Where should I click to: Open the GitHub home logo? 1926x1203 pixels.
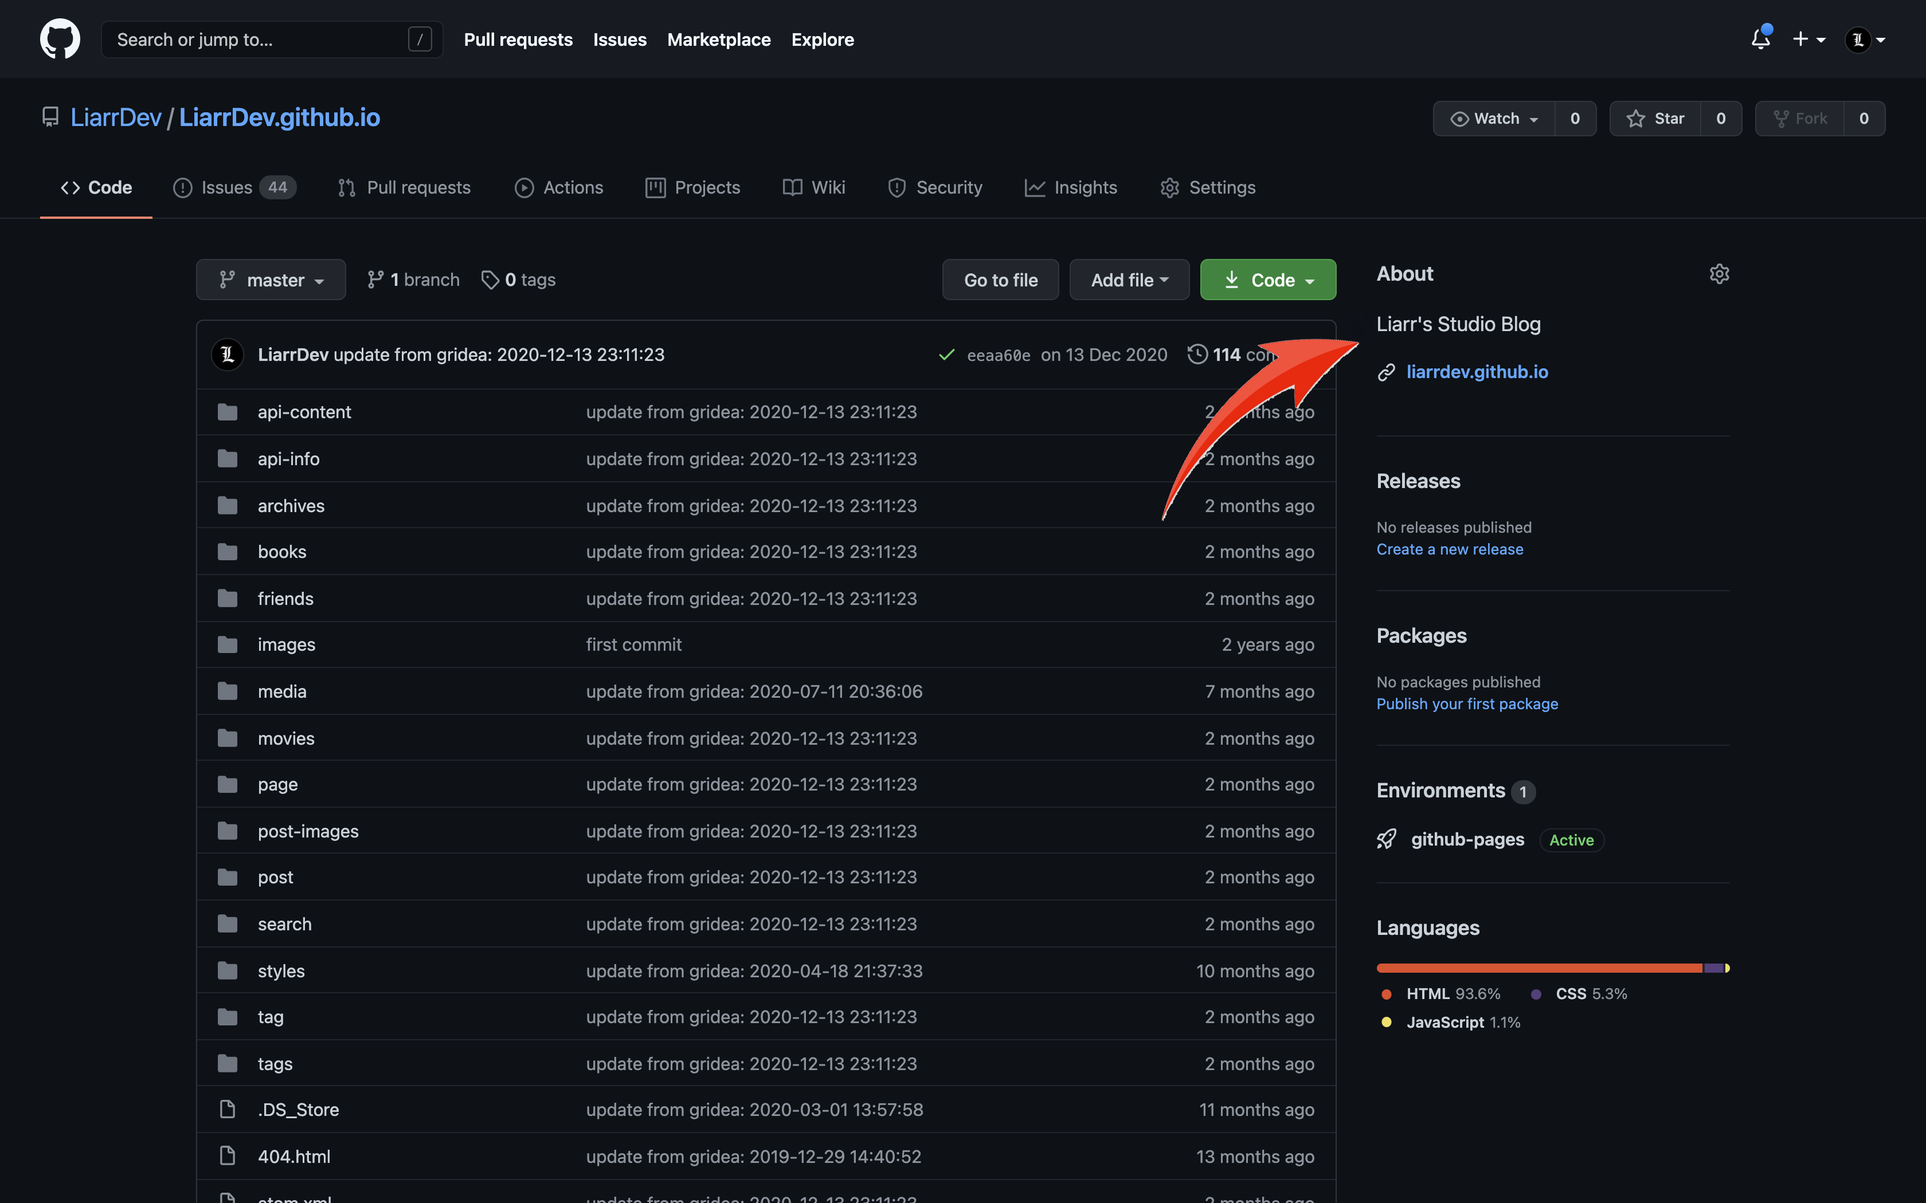60,39
